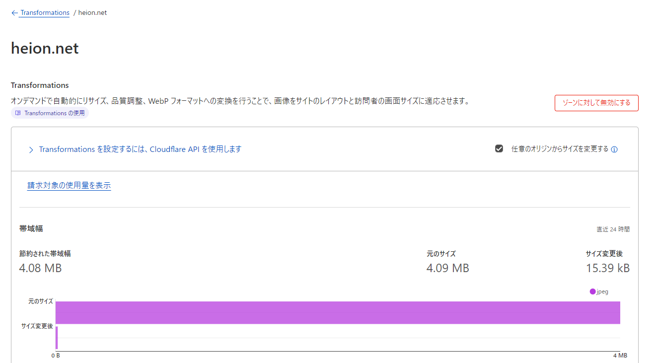Click the 'heion.net' breadcrumb text
This screenshot has width=656, height=363.
pyautogui.click(x=92, y=13)
